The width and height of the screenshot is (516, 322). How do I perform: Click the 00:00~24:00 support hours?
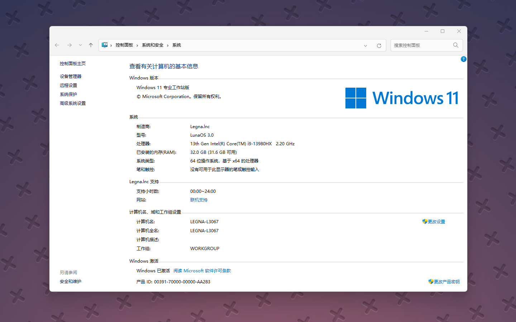[203, 191]
